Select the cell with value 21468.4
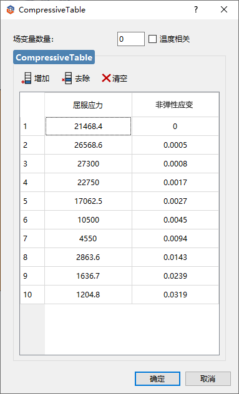 89,126
